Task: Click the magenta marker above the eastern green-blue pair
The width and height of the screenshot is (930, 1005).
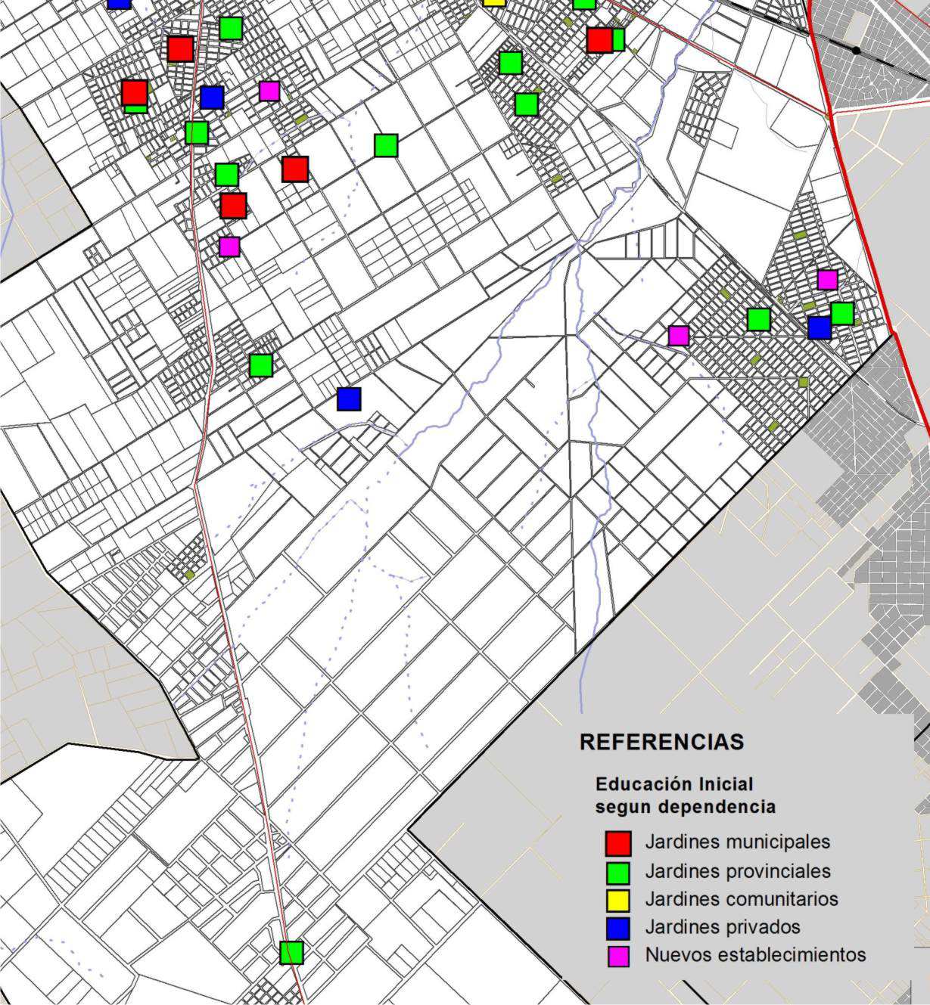Action: pyautogui.click(x=828, y=280)
